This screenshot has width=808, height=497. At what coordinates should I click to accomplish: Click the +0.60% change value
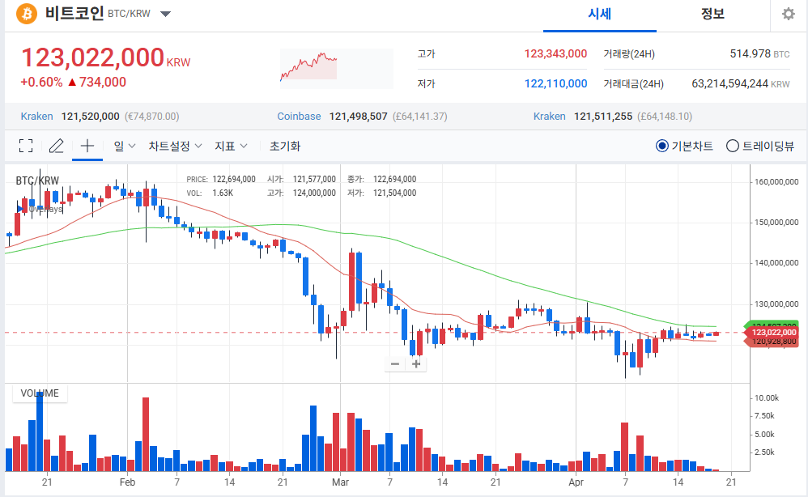(41, 82)
